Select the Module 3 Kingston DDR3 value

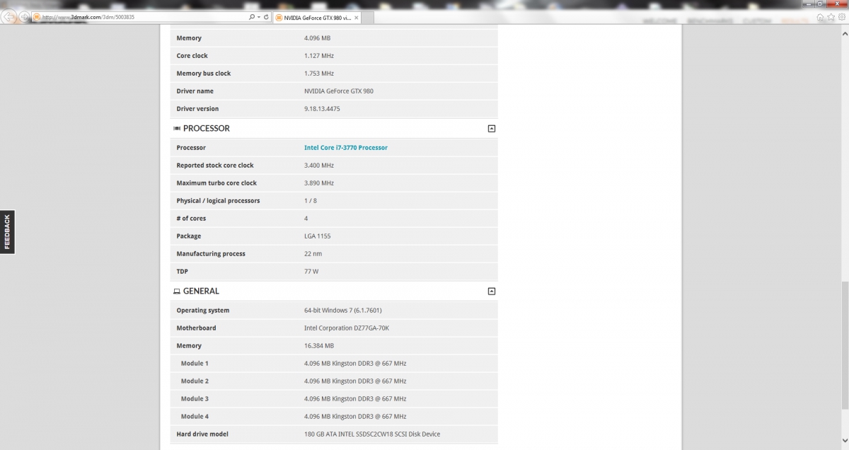(x=355, y=399)
